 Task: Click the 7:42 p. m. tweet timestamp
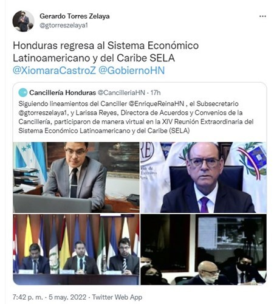[28, 297]
